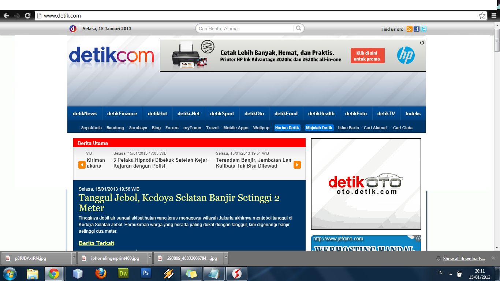Click the Twitter icon in the header
500x281 pixels.
pos(423,29)
